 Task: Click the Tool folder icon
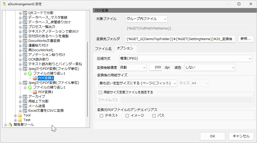(20, 115)
